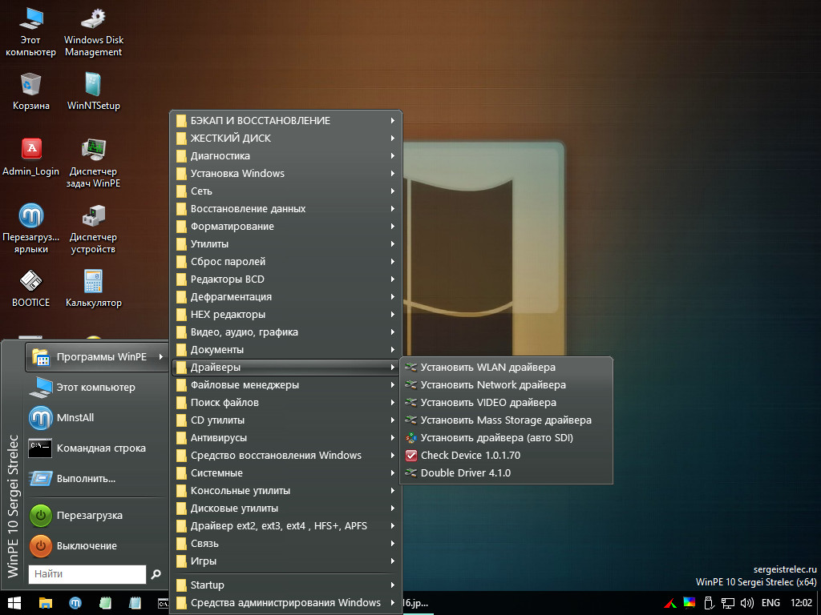
Task: Launch Check Device 1.0.1.70
Action: tap(507, 456)
